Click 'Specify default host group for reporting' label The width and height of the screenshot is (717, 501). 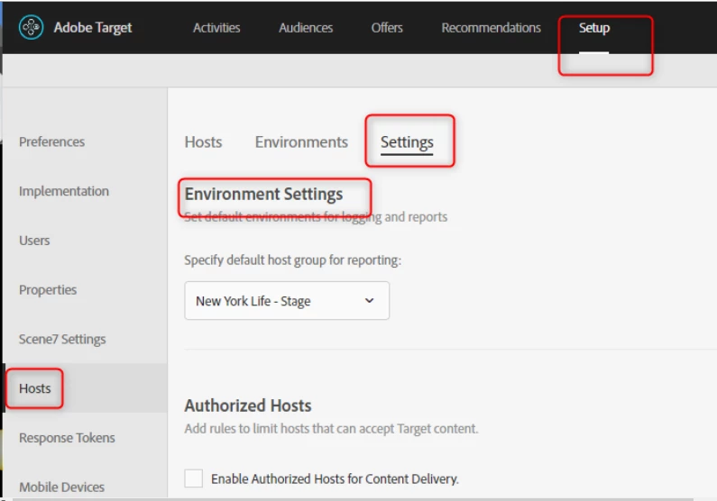[292, 260]
